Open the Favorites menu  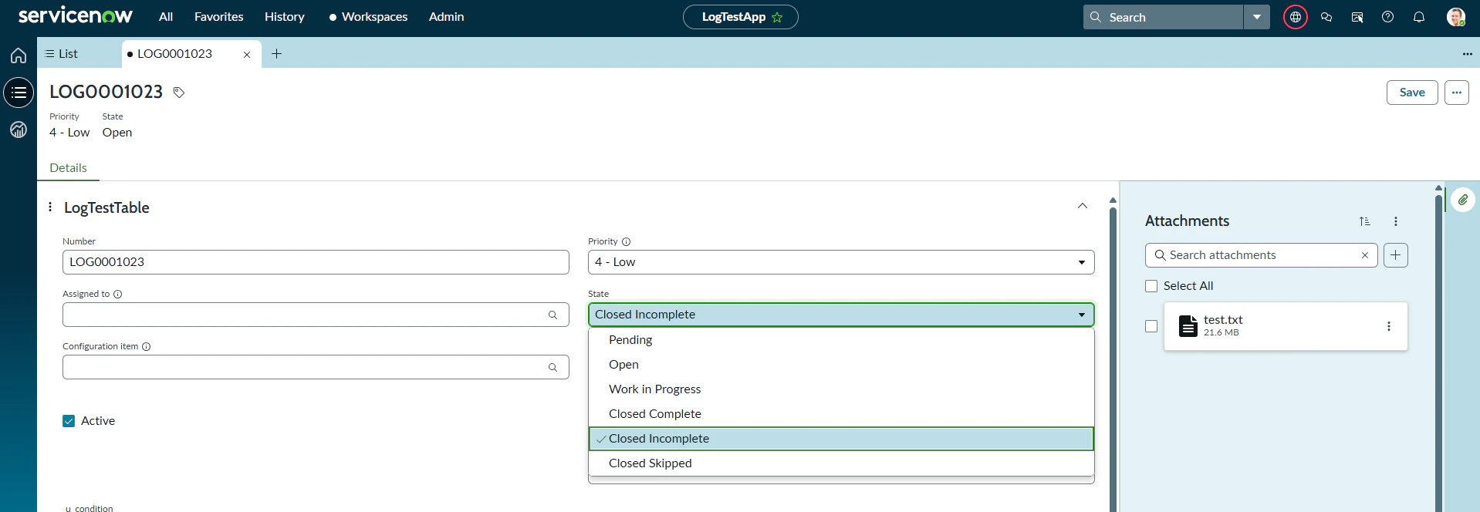click(x=218, y=17)
